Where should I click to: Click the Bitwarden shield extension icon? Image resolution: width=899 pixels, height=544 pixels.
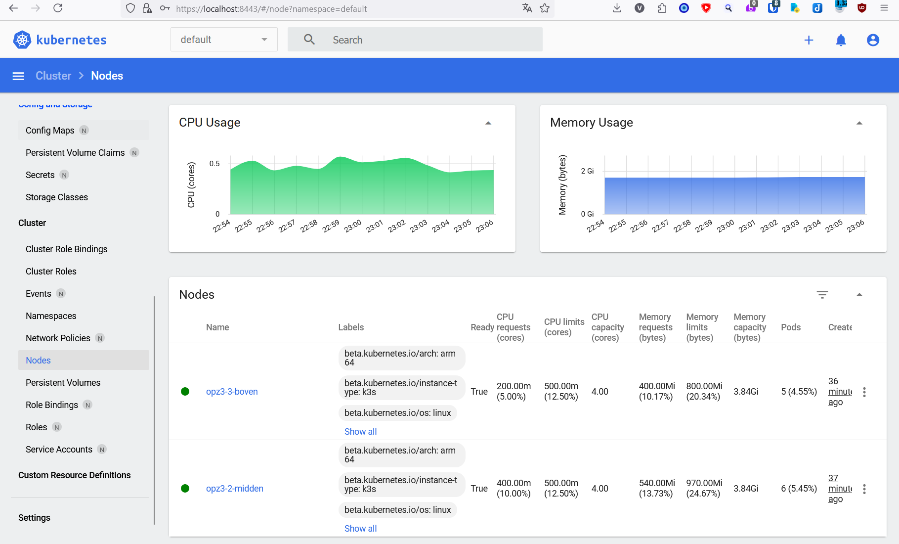[x=773, y=7]
